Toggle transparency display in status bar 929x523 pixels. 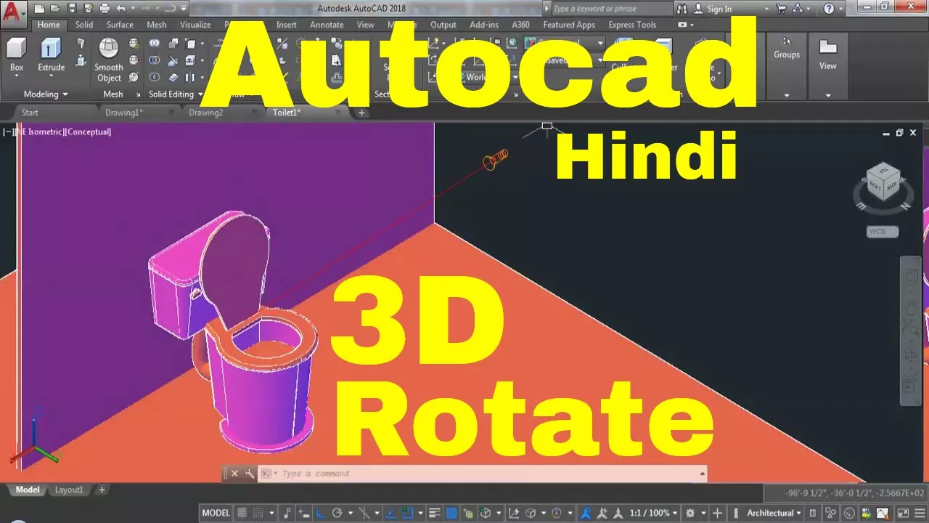click(x=451, y=513)
